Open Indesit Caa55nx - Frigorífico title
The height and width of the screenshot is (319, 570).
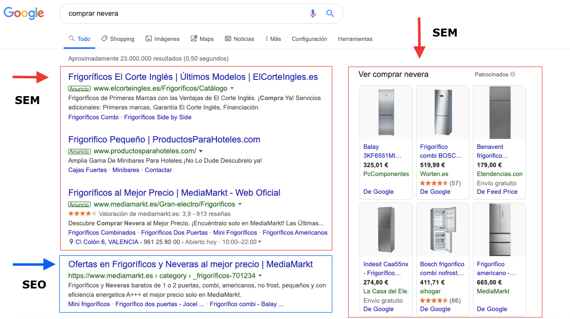point(386,269)
